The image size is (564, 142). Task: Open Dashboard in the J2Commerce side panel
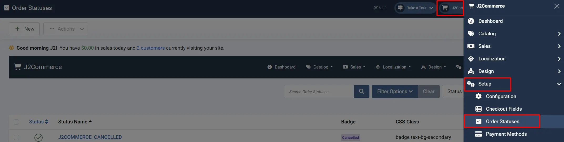490,21
